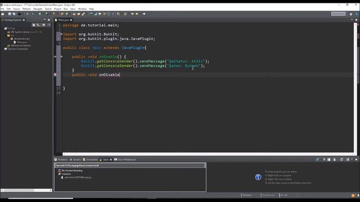Close the Main.java editor tab
The height and width of the screenshot is (202, 360).
coord(71,20)
